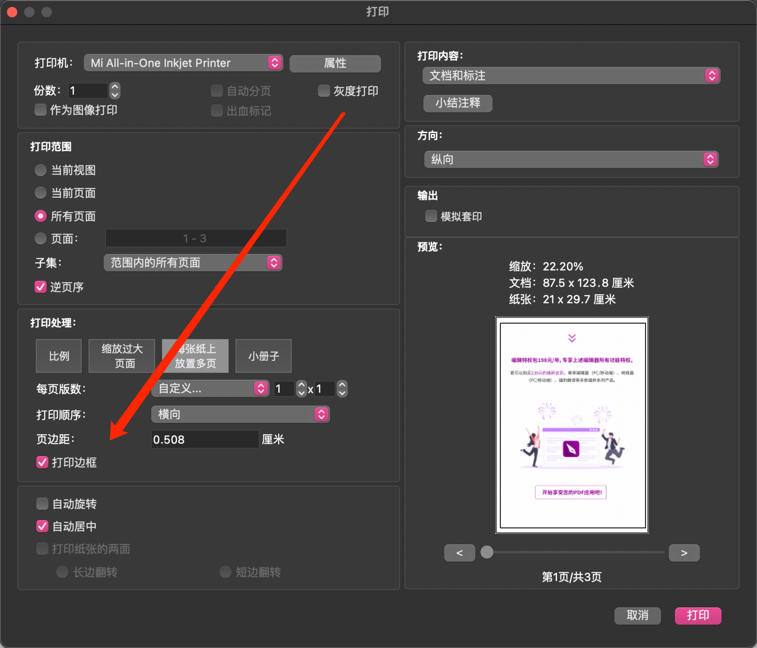The height and width of the screenshot is (648, 757).
Task: Select the 缩放过大页面 mode tab
Action: click(122, 356)
